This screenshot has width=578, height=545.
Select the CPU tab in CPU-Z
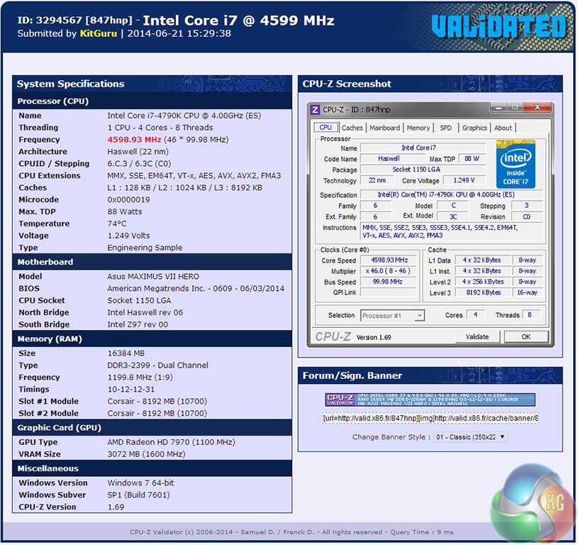click(326, 128)
